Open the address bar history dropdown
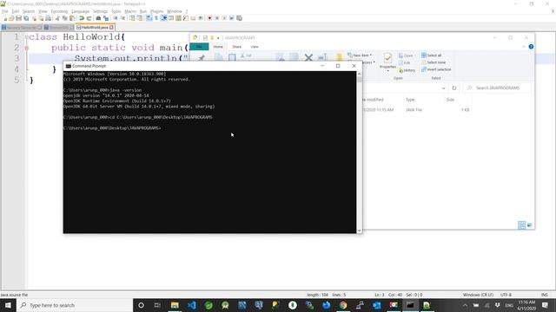The width and height of the screenshot is (556, 312). [x=444, y=88]
